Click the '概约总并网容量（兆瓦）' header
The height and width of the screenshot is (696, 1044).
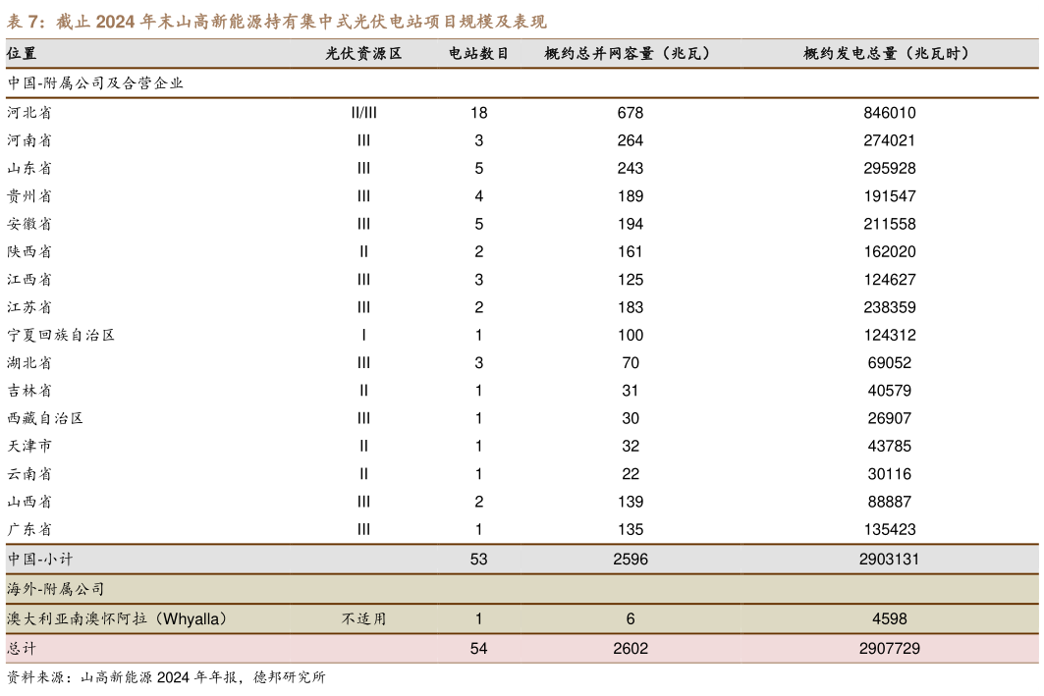coord(629,54)
